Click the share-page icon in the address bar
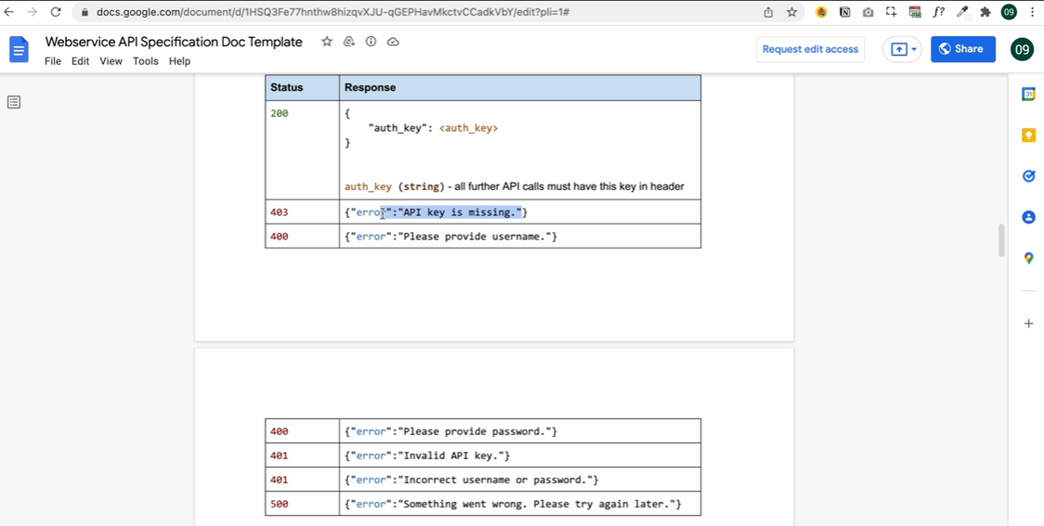1044x526 pixels. point(768,12)
